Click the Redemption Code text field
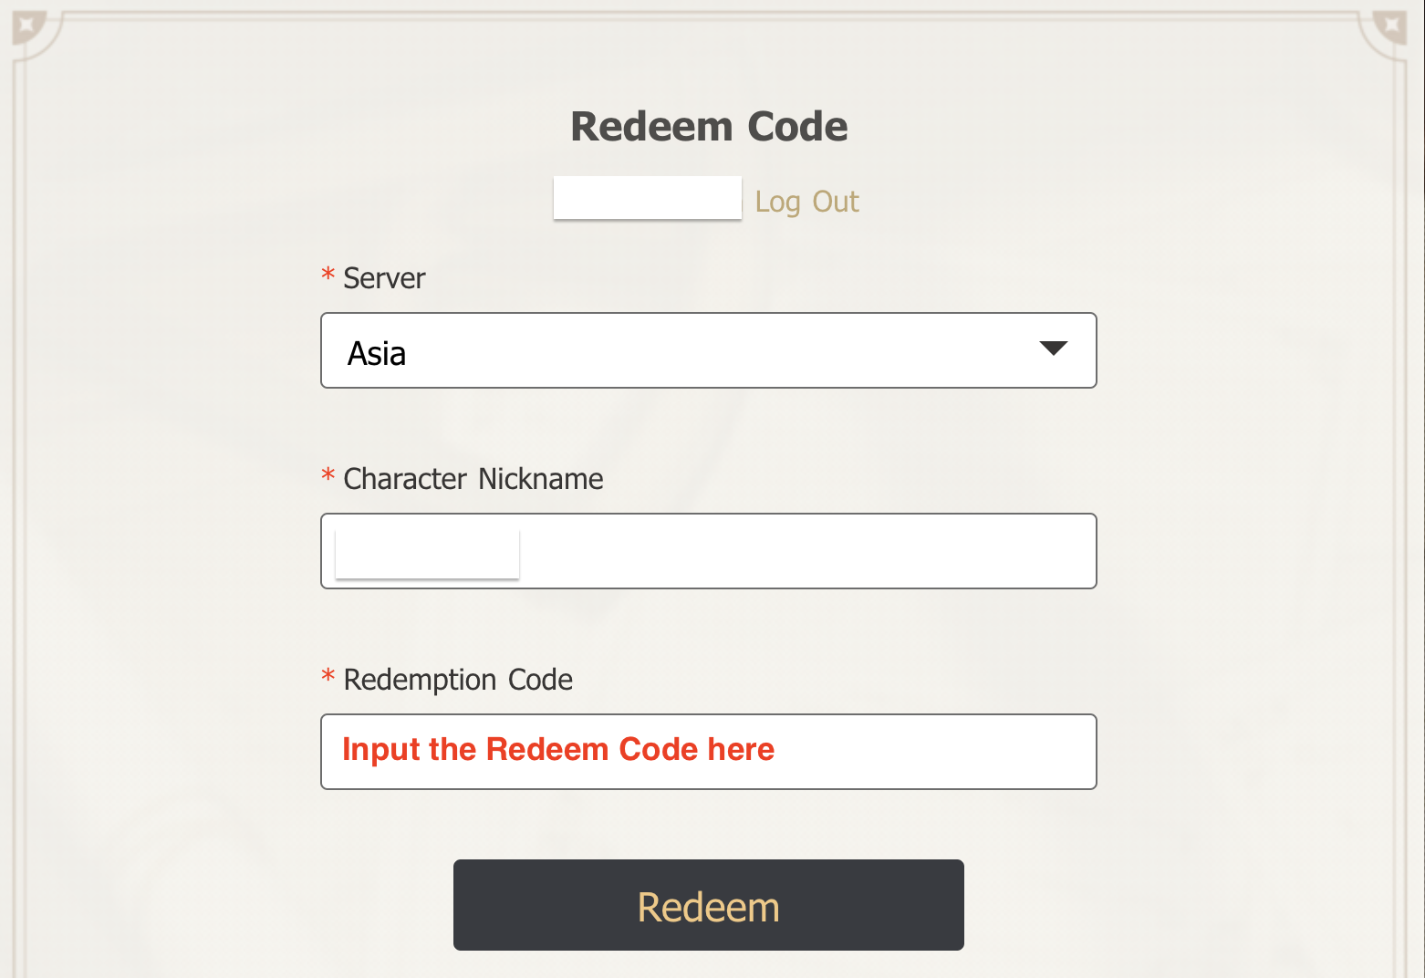Viewport: 1425px width, 978px height. [x=708, y=752]
